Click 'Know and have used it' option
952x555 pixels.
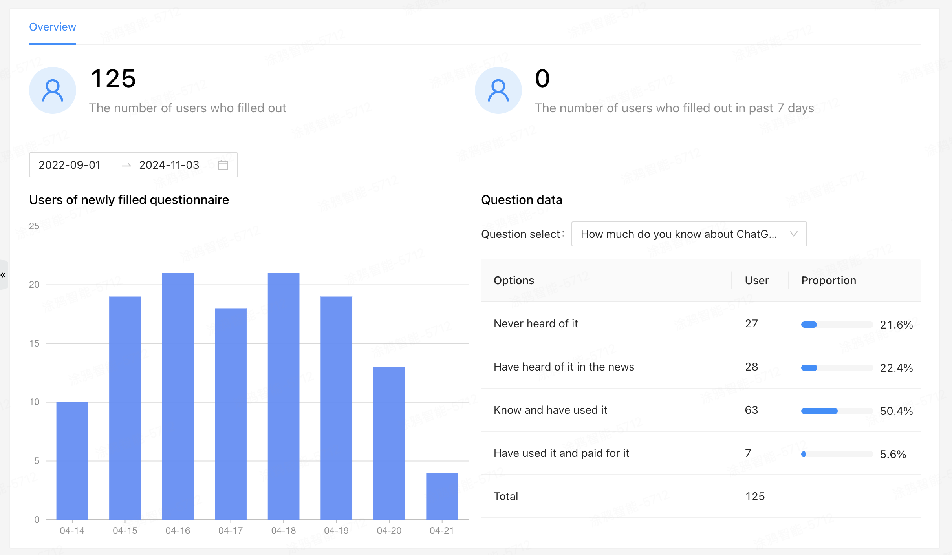pyautogui.click(x=550, y=410)
